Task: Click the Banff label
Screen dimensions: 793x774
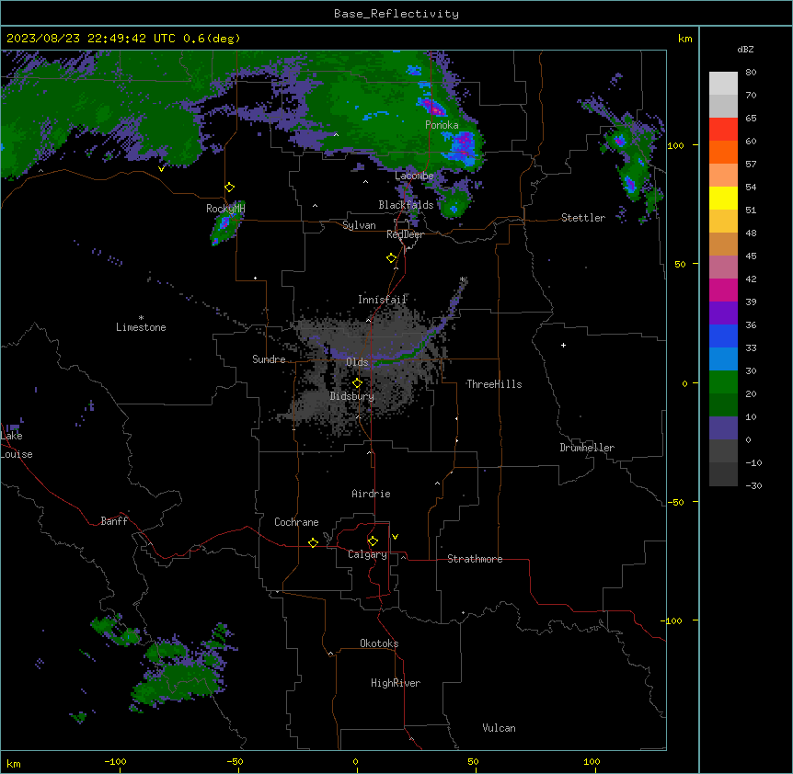Action: [114, 521]
